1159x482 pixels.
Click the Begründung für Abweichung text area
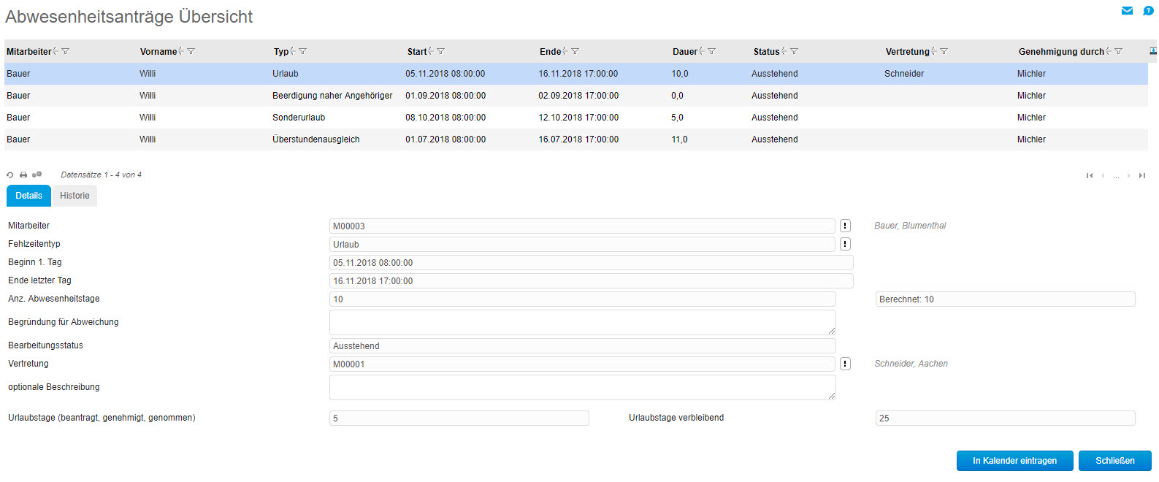coord(582,322)
